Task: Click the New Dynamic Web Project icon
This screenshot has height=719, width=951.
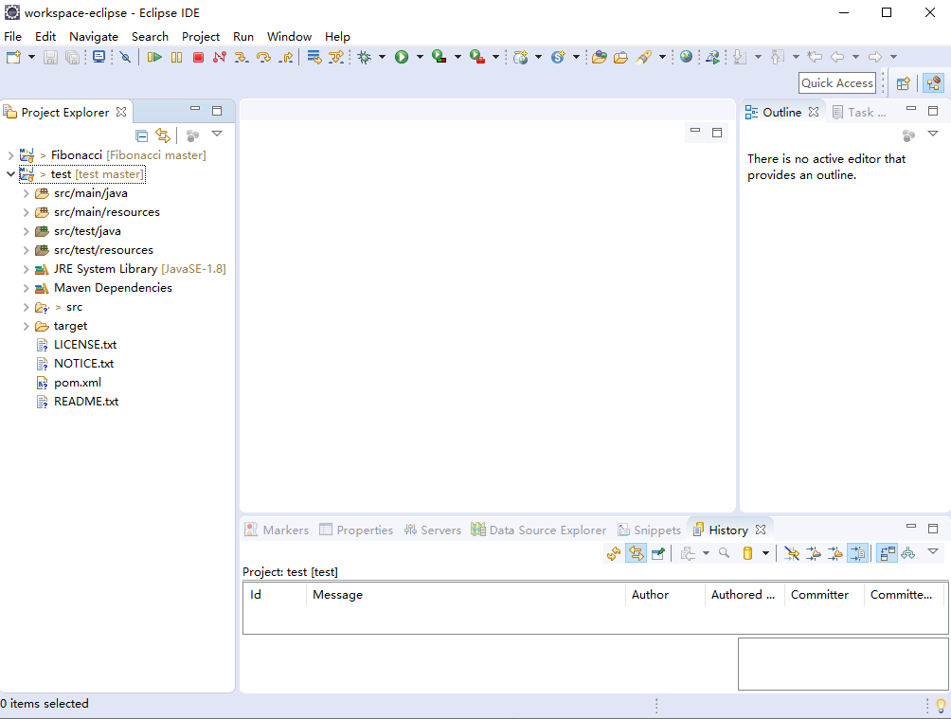Action: point(520,57)
